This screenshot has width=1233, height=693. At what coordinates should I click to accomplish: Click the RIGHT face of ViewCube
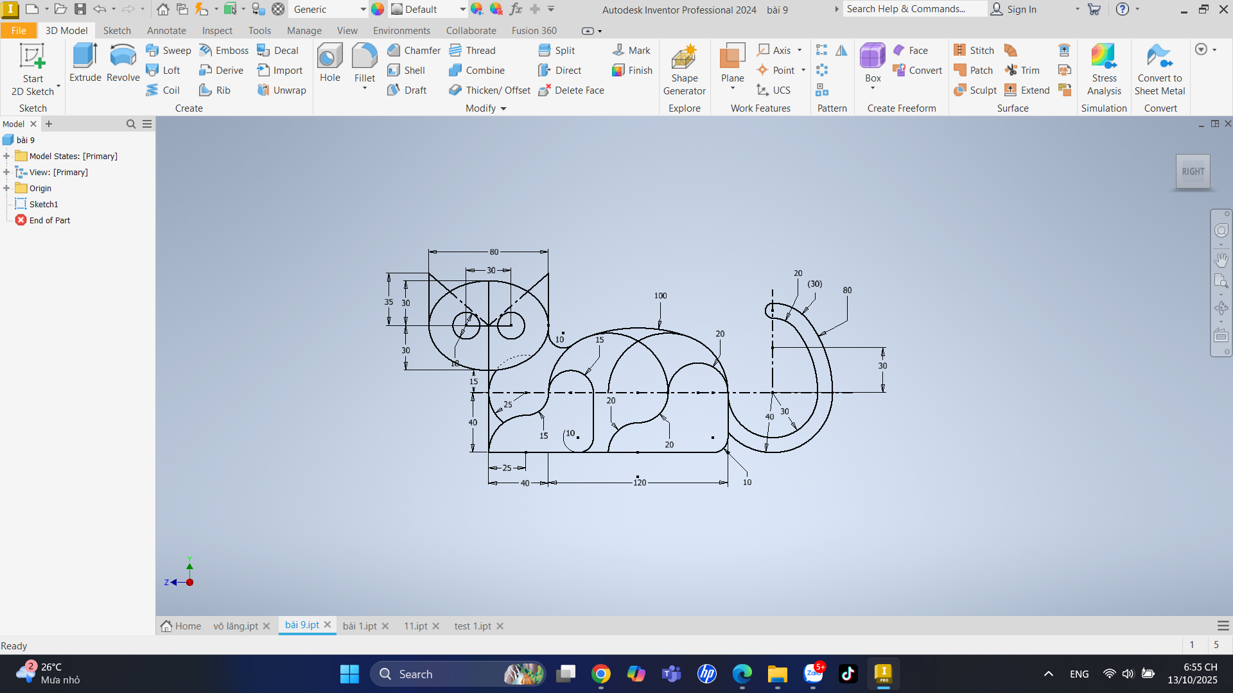coord(1193,172)
